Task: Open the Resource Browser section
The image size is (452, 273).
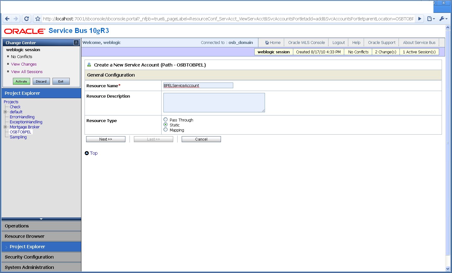Action: [x=41, y=236]
